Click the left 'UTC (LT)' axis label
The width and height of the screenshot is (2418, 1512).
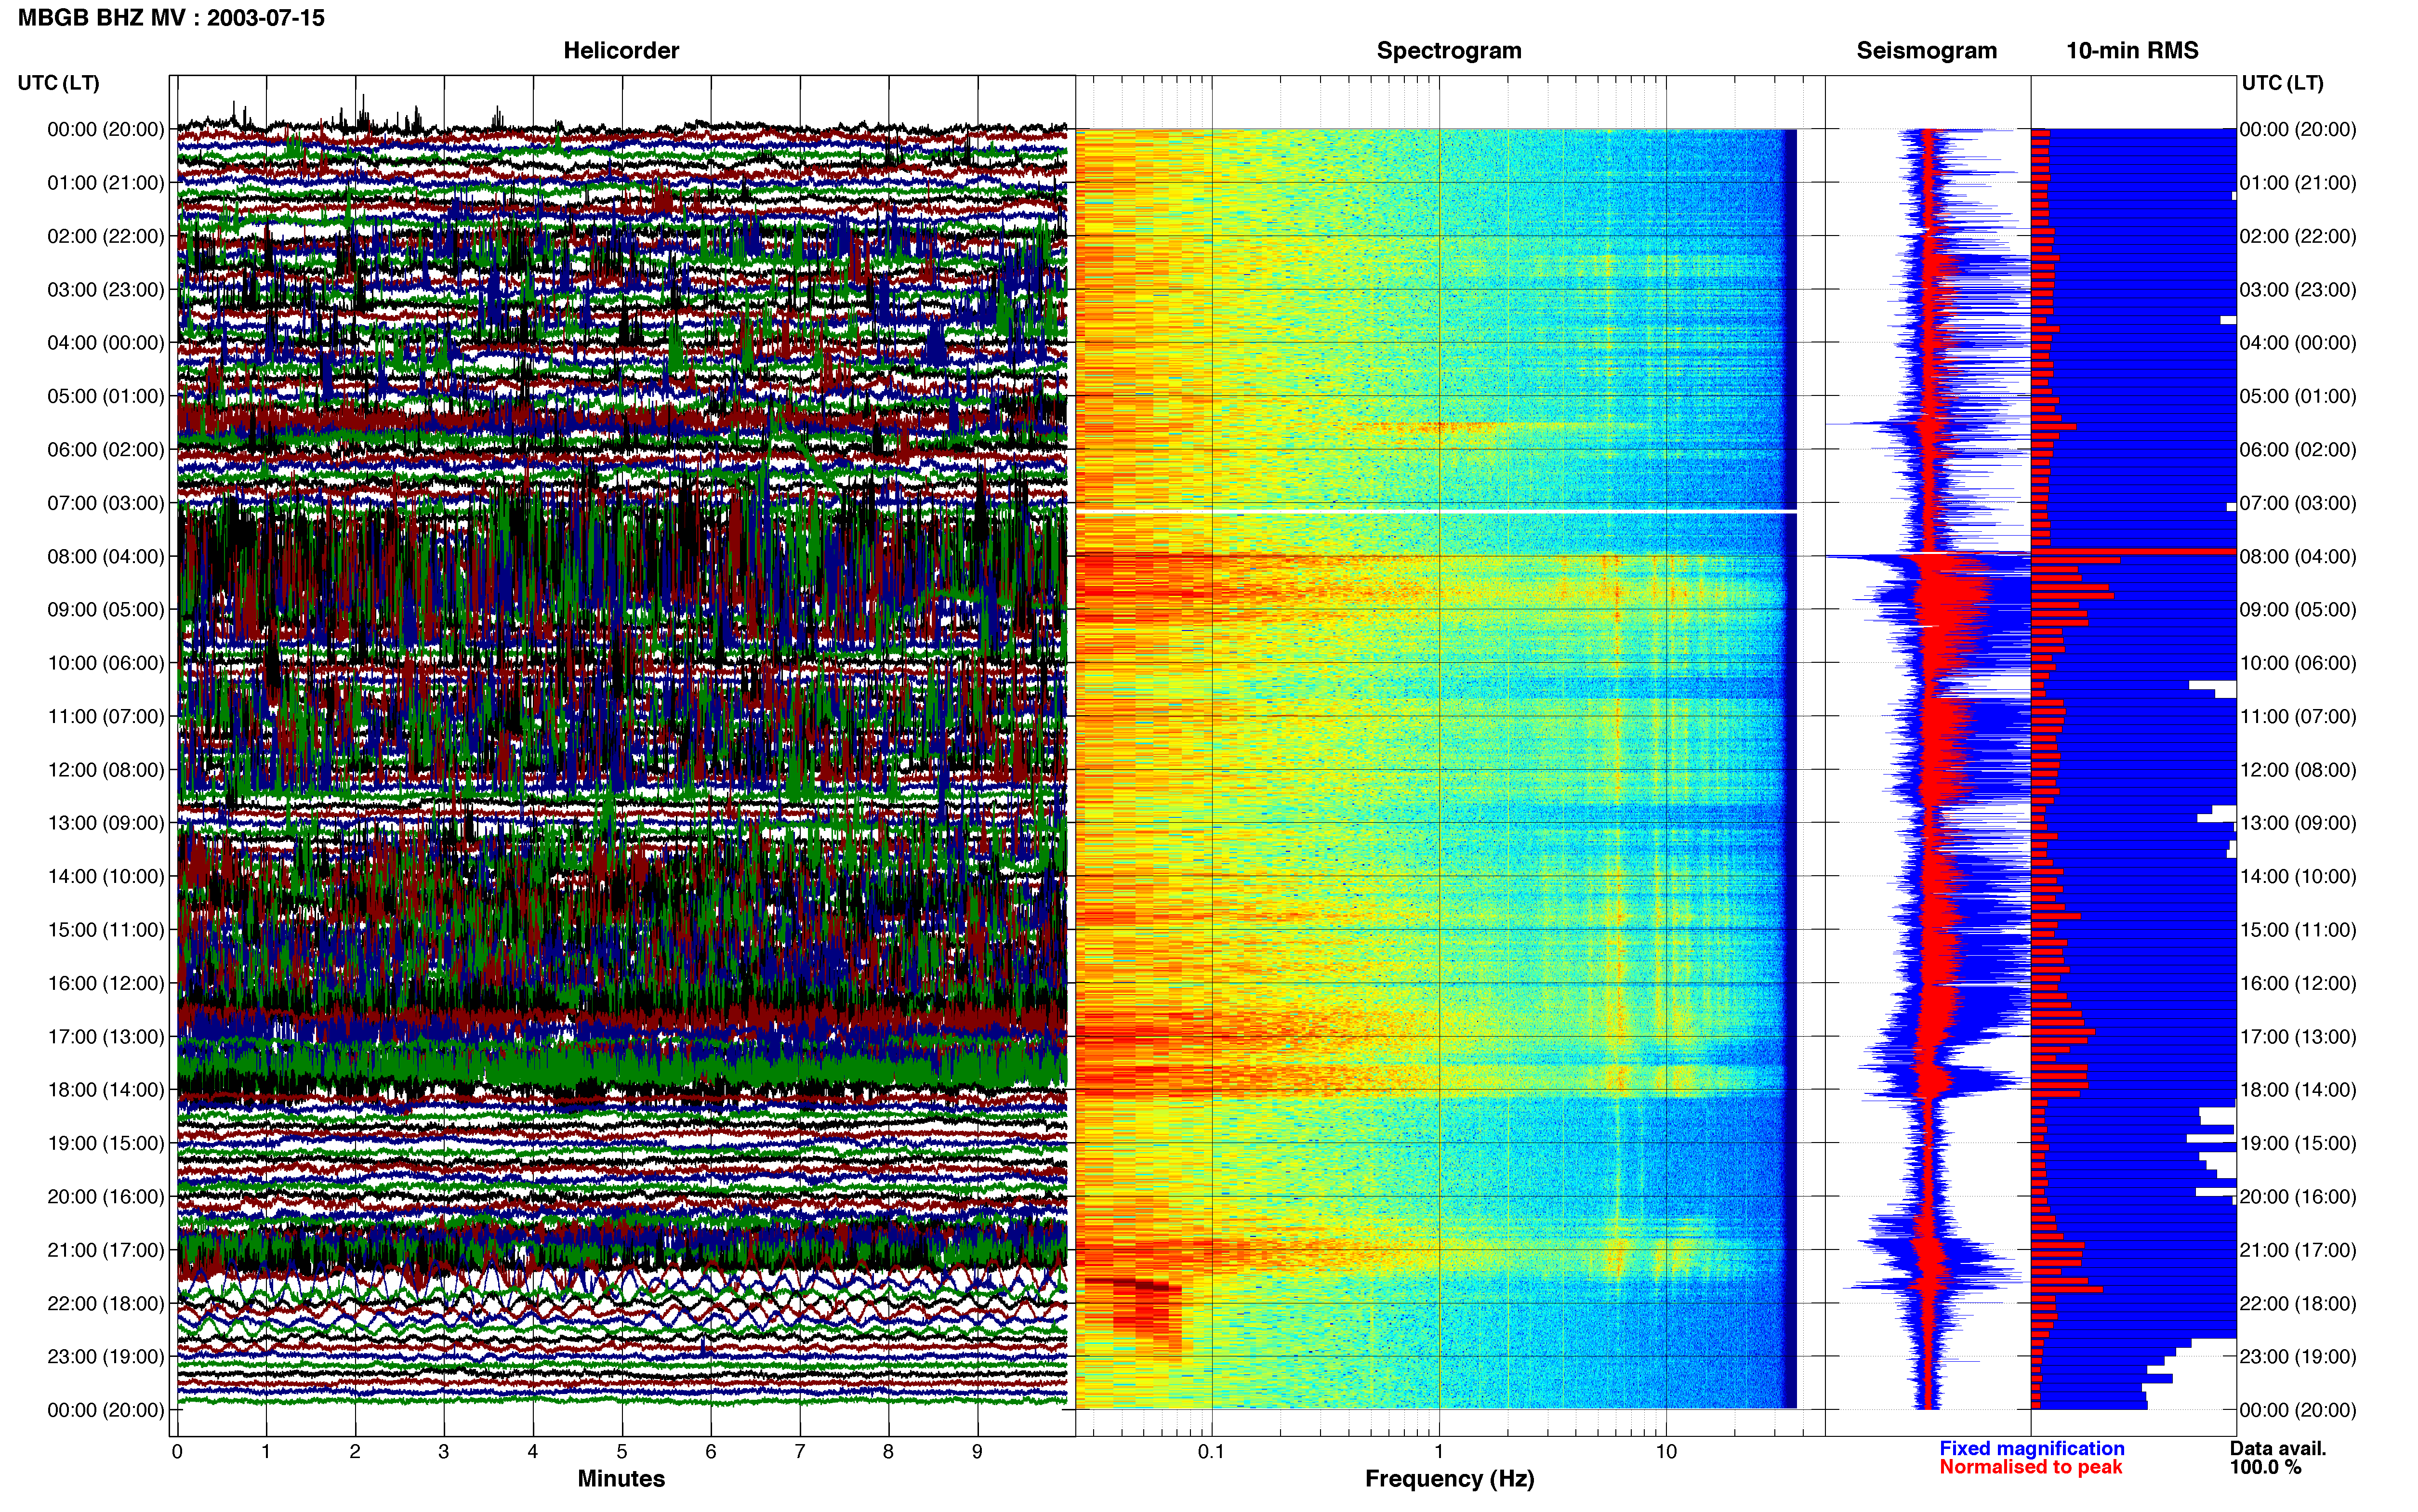click(59, 83)
